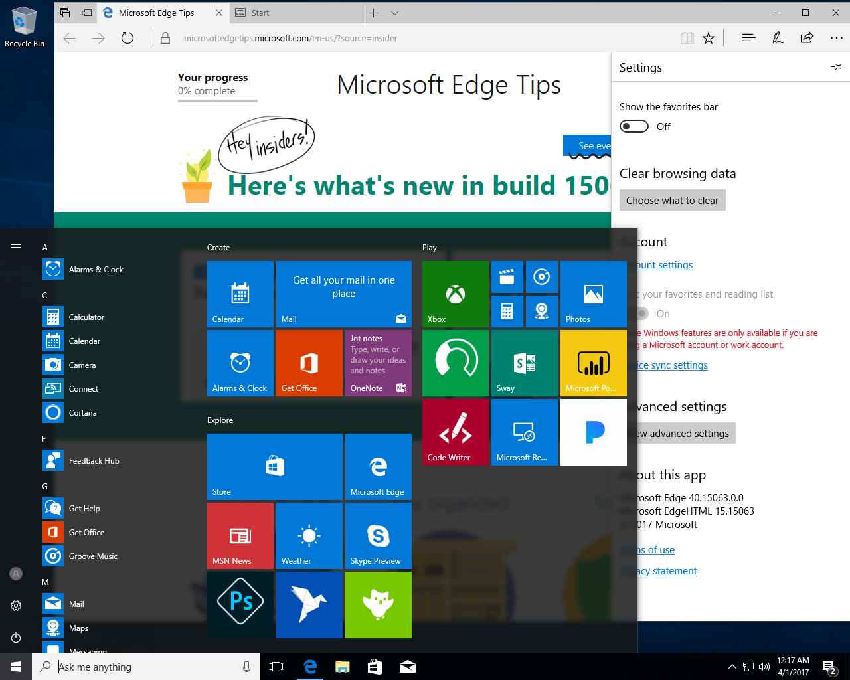The height and width of the screenshot is (680, 850).
Task: Launch the Microsoft Edge tile
Action: [x=379, y=467]
